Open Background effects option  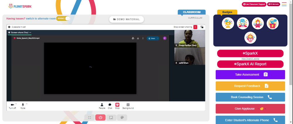click(128, 106)
